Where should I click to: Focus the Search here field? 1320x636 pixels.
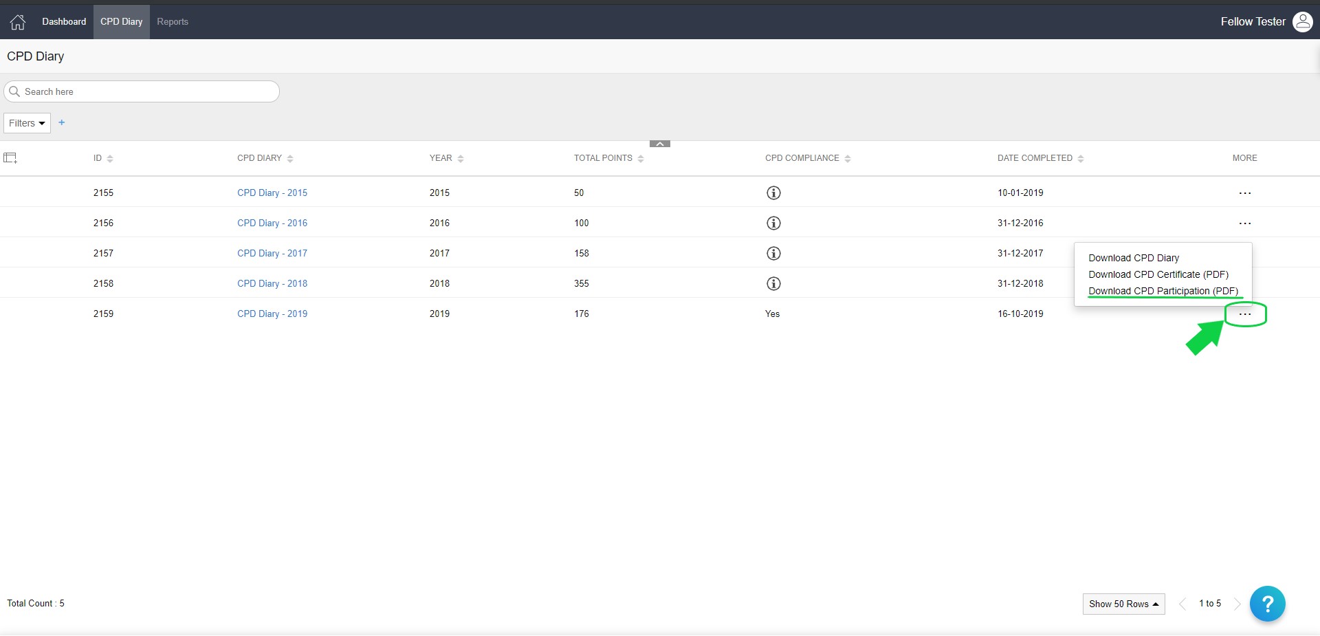pos(142,91)
